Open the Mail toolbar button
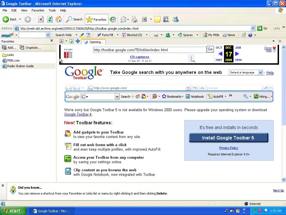The image size is (286, 215). (x=123, y=19)
